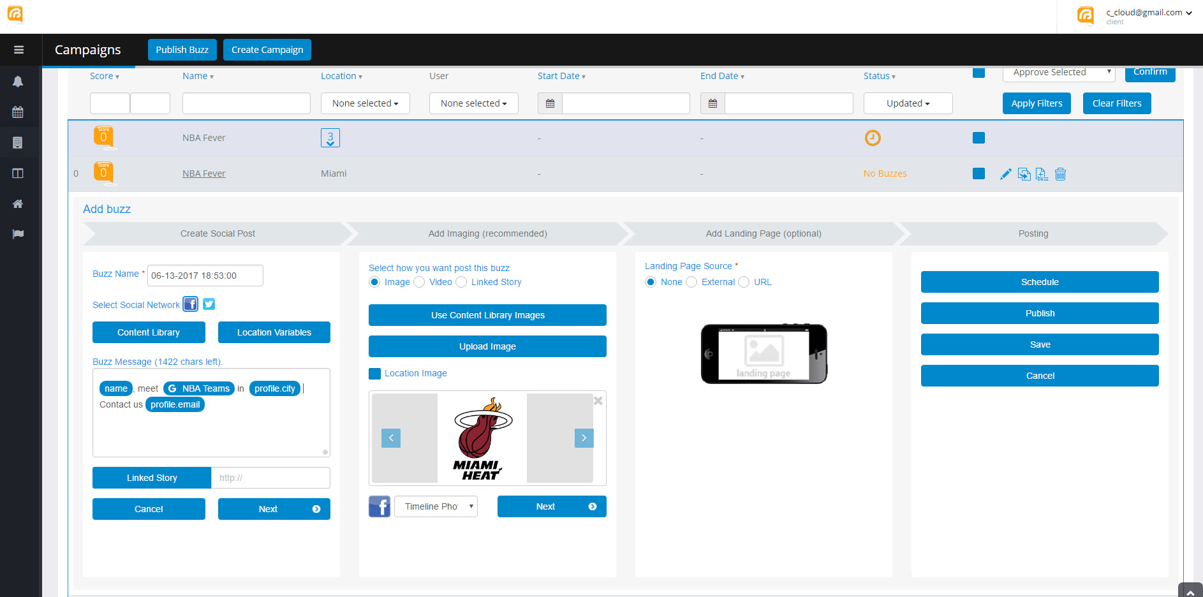Screen dimensions: 1203x597
Task: Click Use Content Library Images
Action: click(487, 315)
